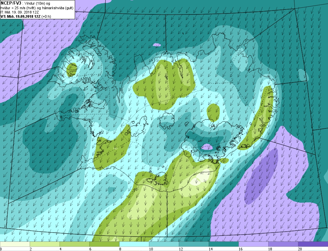The image size is (328, 251).
Task: Click the medium teal 12–14 legend swatch
Action: coord(194,244)
